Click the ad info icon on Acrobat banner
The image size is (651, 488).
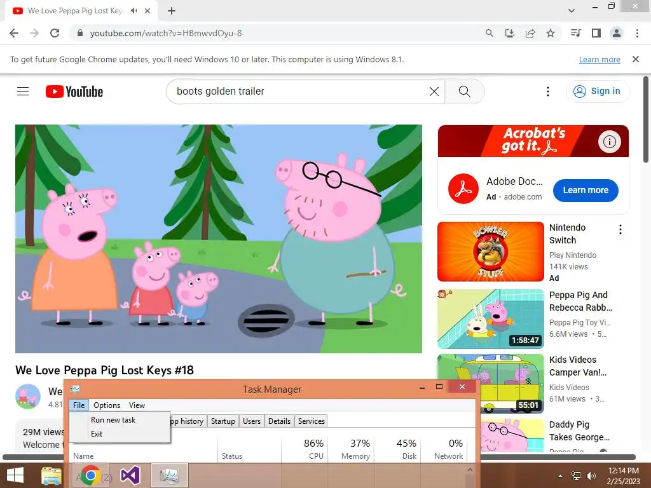coord(609,142)
